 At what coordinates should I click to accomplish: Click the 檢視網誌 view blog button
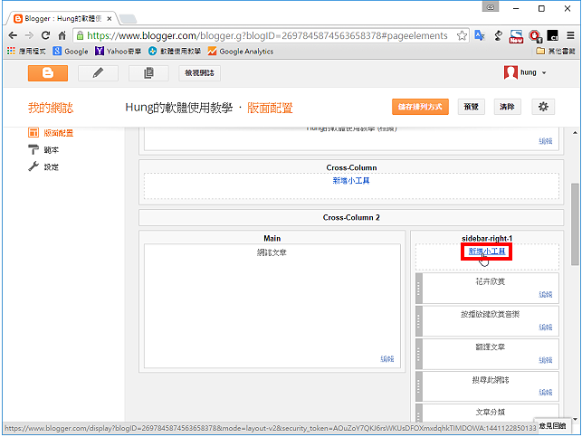[199, 72]
